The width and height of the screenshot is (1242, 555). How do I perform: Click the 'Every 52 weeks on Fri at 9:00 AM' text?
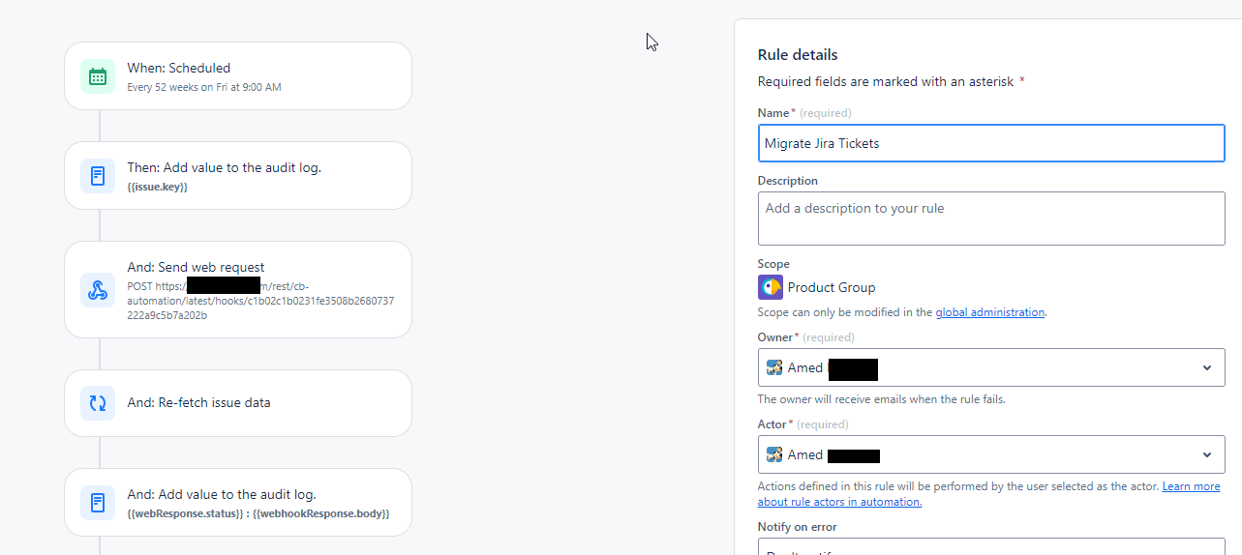(x=204, y=87)
